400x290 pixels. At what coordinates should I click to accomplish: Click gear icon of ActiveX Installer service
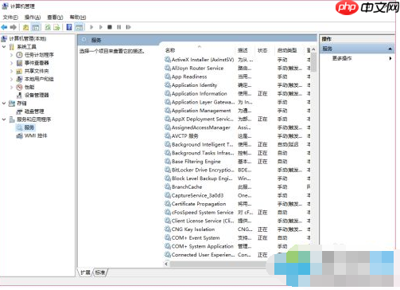click(x=168, y=60)
